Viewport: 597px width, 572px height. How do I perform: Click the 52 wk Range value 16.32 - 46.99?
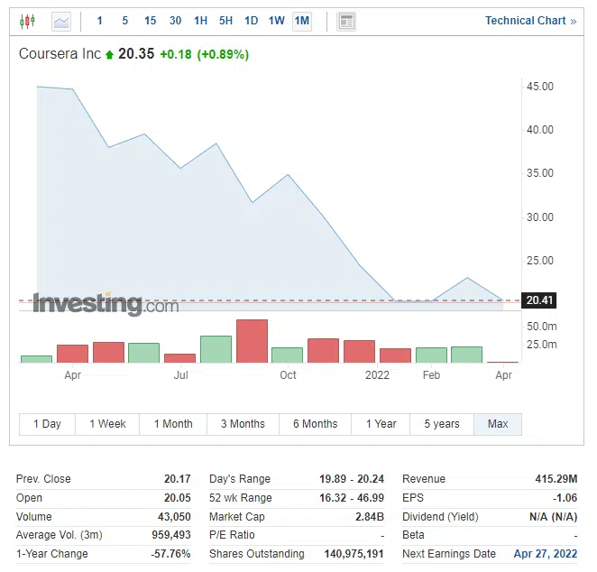click(352, 498)
